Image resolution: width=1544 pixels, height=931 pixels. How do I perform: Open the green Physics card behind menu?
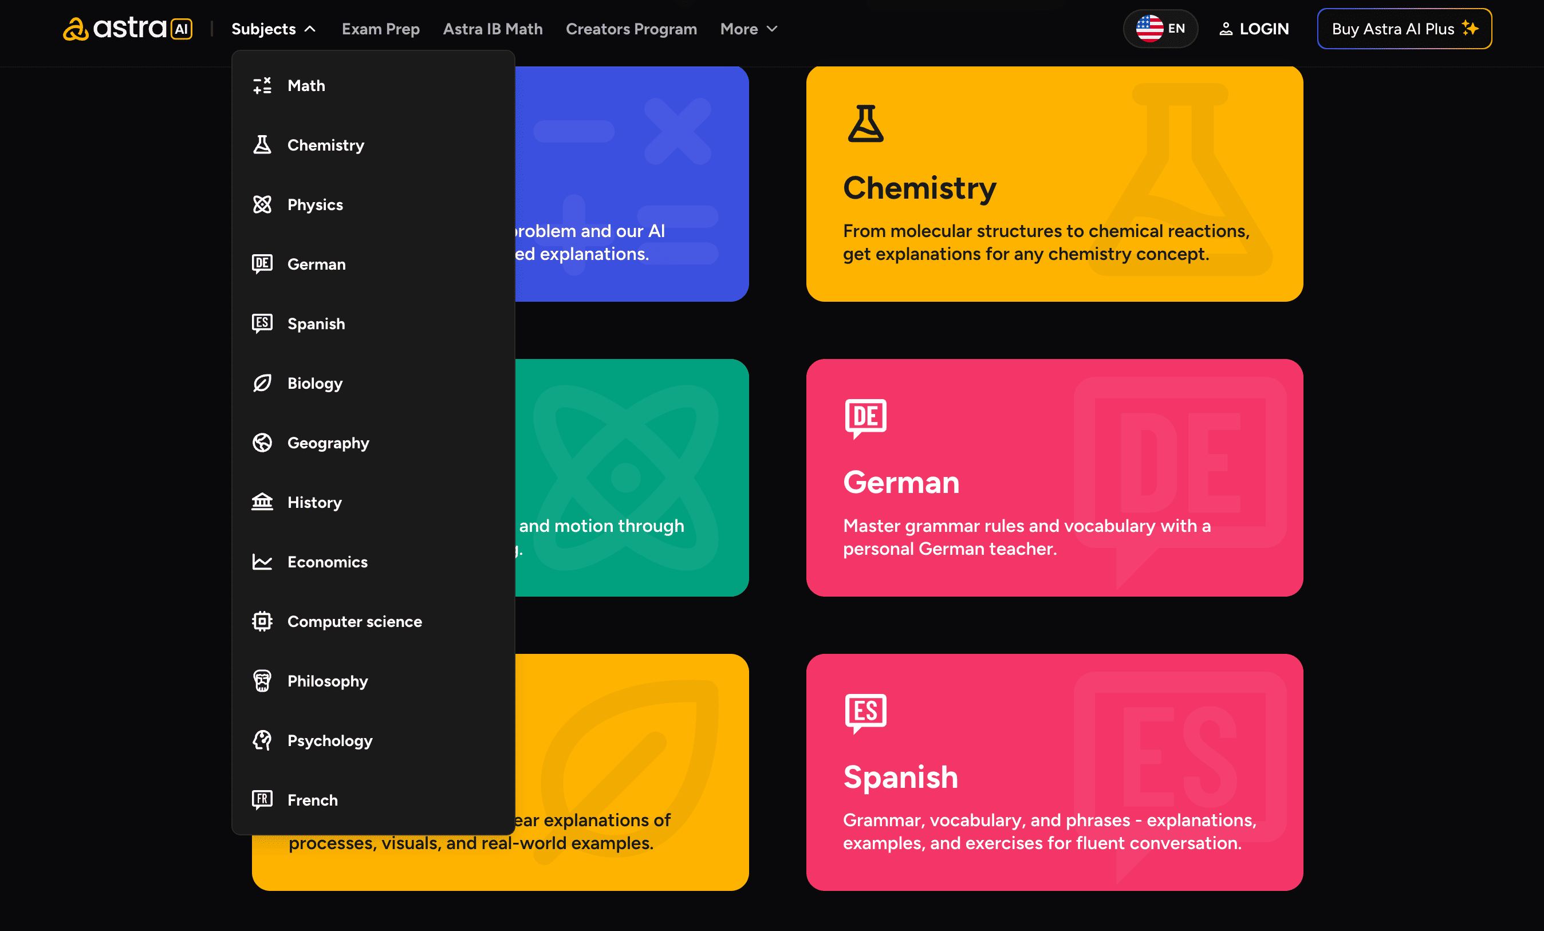point(632,478)
